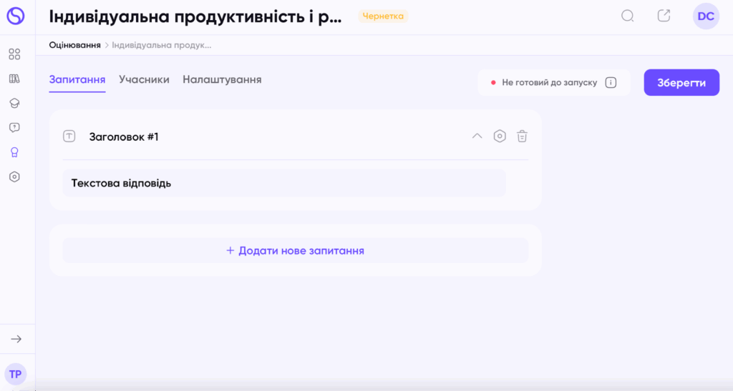Expand the sidebar with the arrow
733x391 pixels.
(x=16, y=339)
